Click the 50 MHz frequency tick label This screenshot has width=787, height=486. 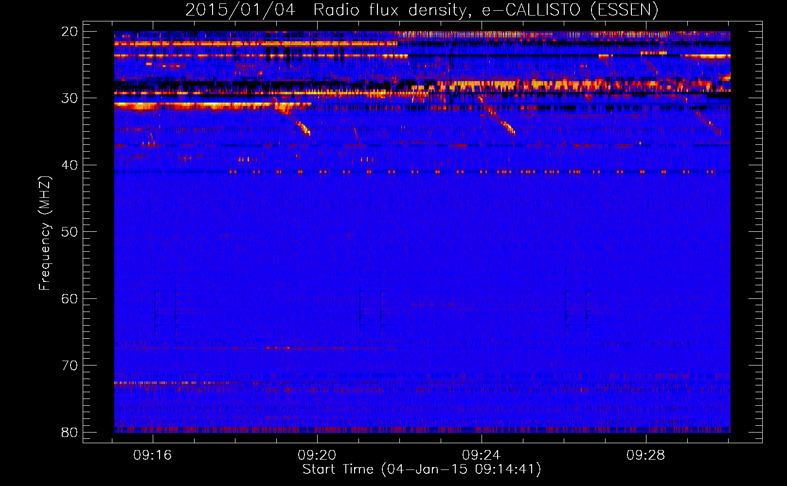click(70, 232)
